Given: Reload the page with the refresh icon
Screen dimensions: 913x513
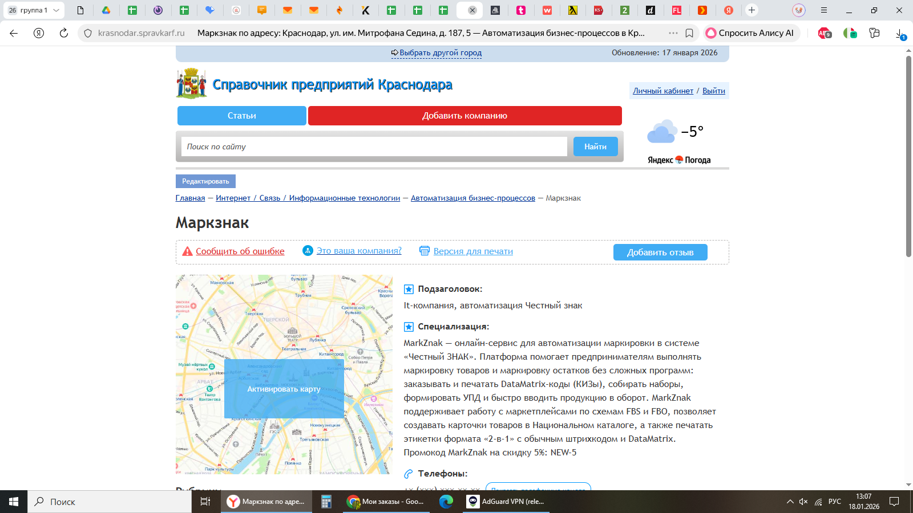Looking at the screenshot, I should tap(64, 33).
